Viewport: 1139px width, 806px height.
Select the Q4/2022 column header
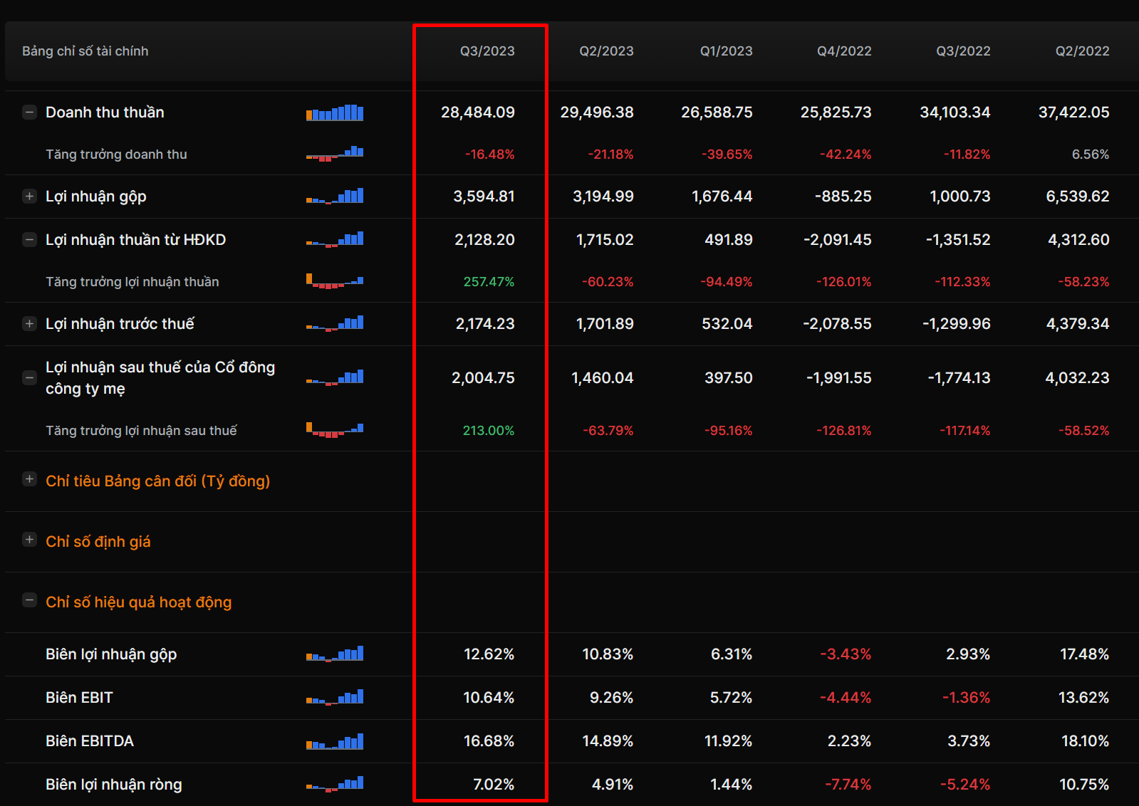(x=844, y=51)
